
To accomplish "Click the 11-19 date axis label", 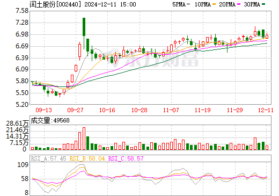I will tap(202, 110).
